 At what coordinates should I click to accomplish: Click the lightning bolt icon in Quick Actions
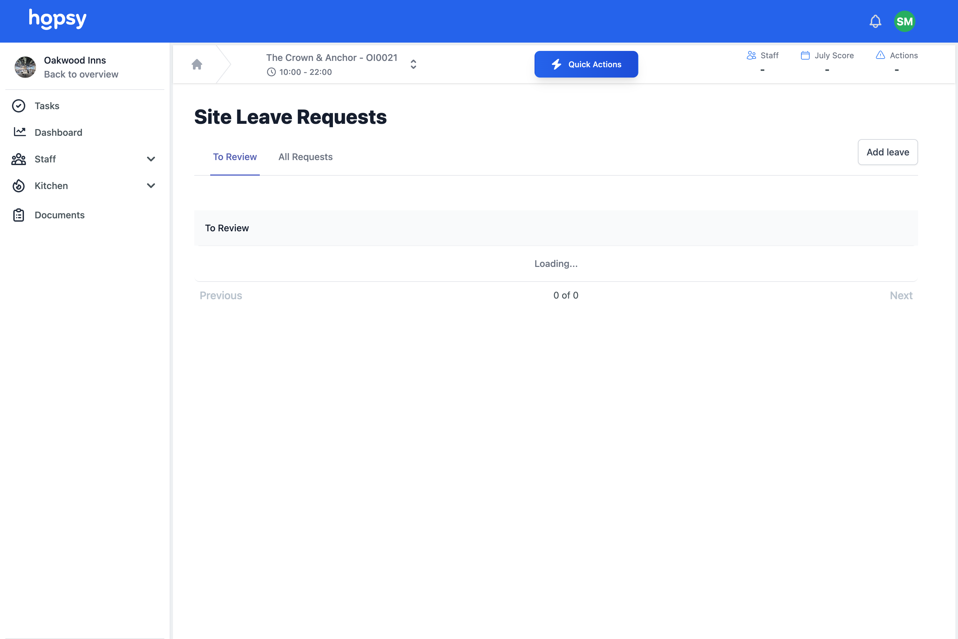(557, 64)
